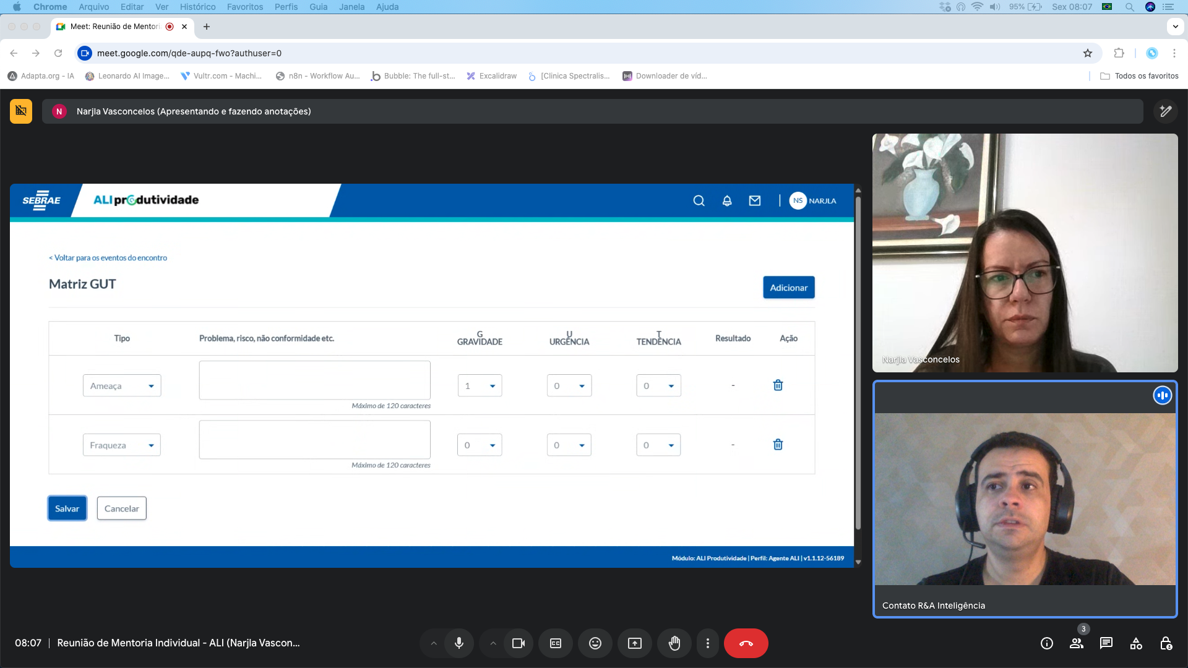
Task: Toggle the camera in Meet controls
Action: click(x=518, y=643)
